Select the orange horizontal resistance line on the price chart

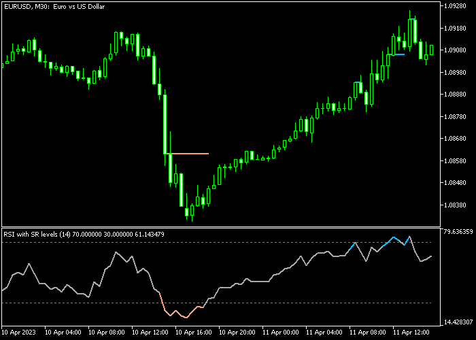click(x=186, y=154)
